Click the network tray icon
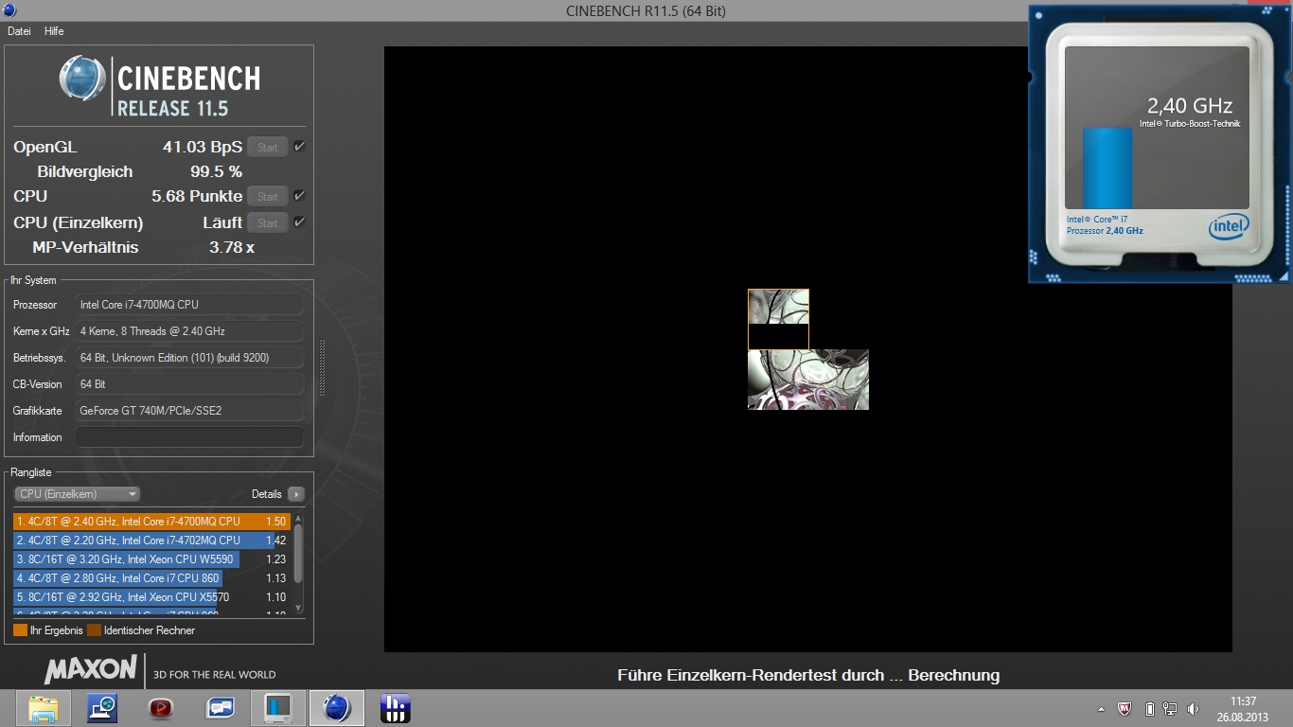The width and height of the screenshot is (1293, 727). tap(1171, 709)
